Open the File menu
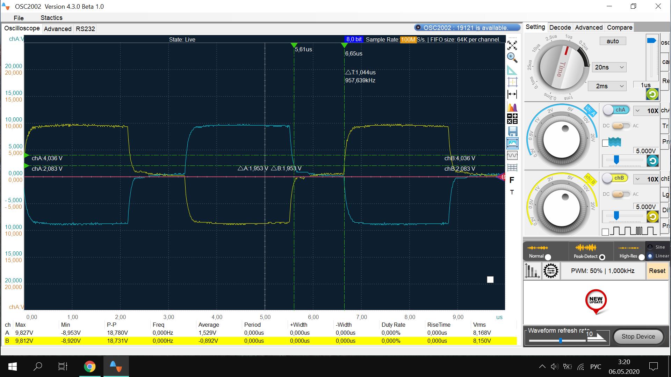This screenshot has height=377, width=671. click(19, 18)
